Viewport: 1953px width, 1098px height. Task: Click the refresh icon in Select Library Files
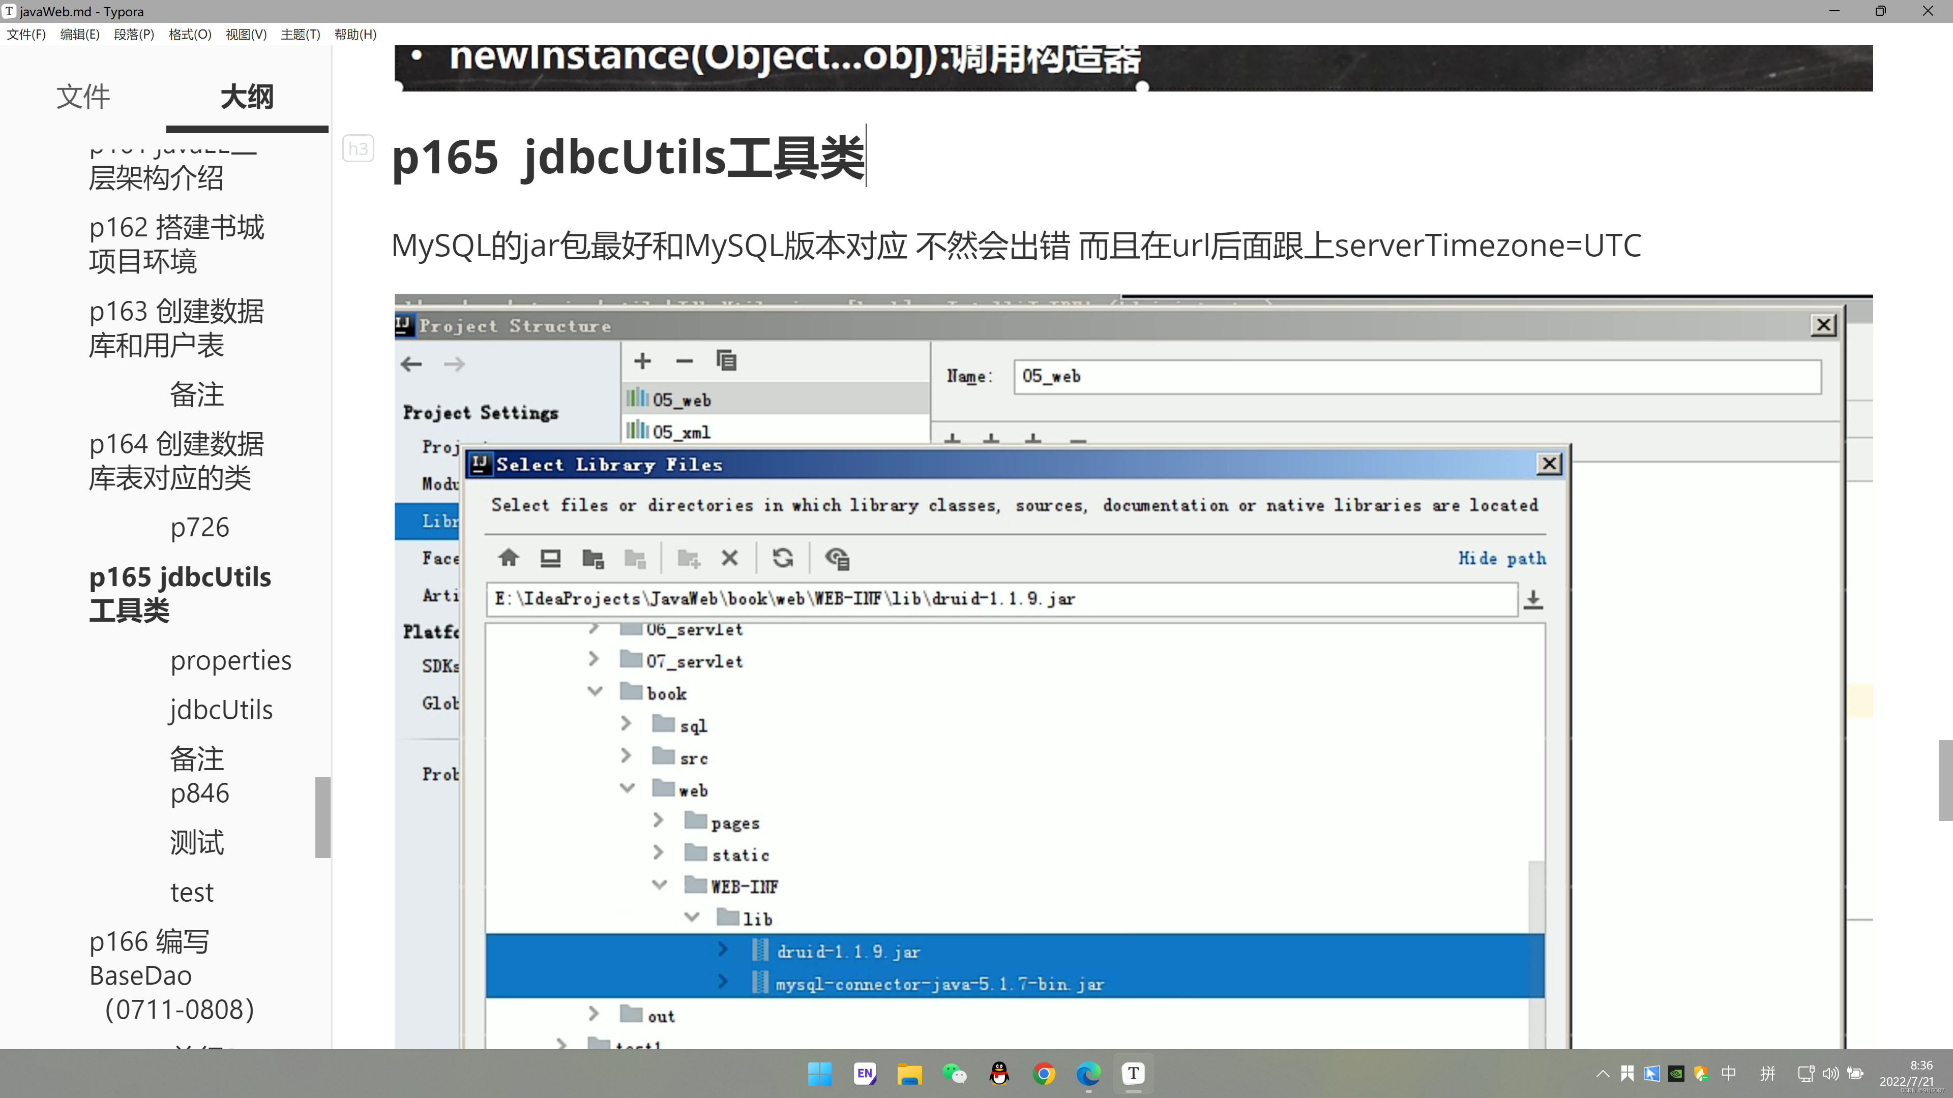click(782, 559)
